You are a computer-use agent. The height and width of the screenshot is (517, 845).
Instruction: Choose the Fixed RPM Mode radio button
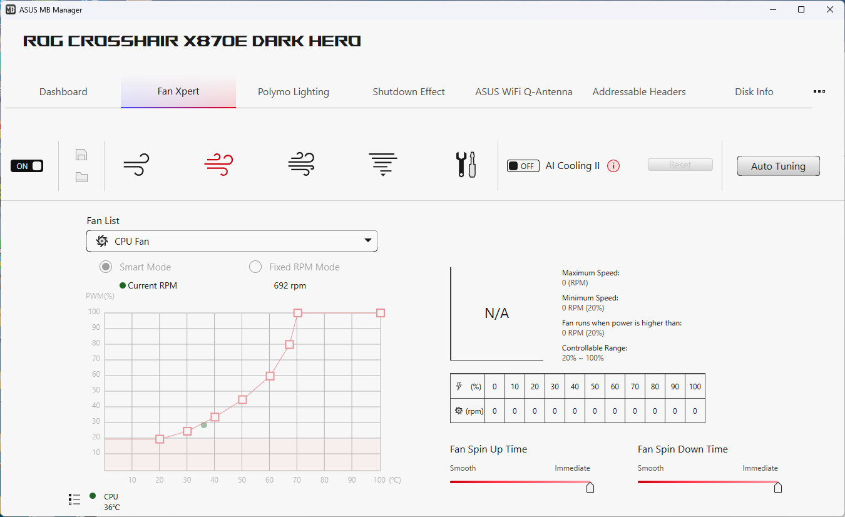(x=255, y=267)
